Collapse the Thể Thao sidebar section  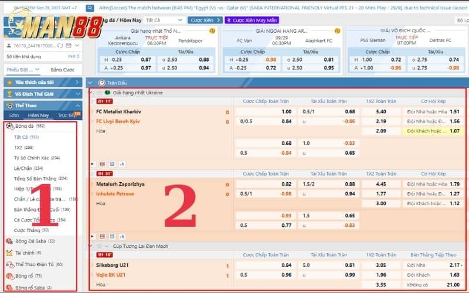79,105
